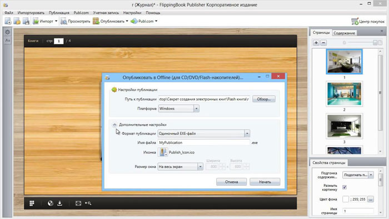Add a page with plus button
Screen dimensions: 389x219
[x=316, y=43]
